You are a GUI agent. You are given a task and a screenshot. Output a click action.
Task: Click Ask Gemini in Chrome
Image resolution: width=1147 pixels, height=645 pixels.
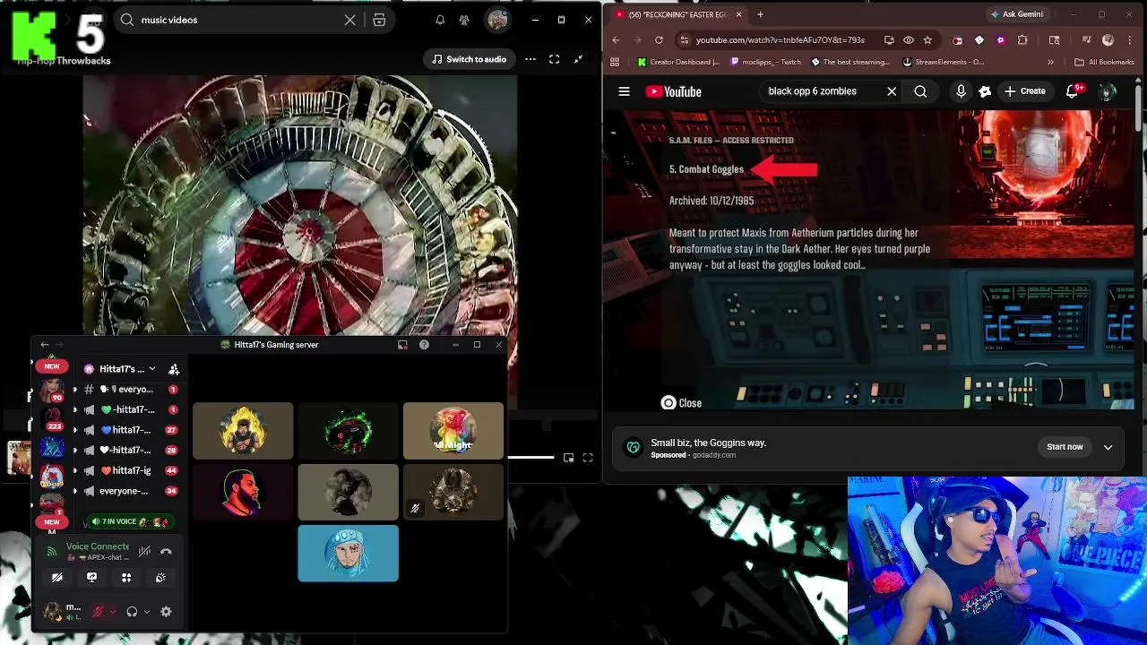tap(1017, 14)
